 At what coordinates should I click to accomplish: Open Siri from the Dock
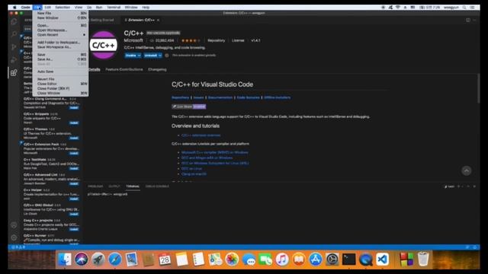(82, 260)
